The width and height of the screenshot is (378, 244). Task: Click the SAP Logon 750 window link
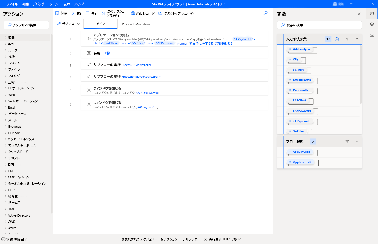(x=147, y=107)
